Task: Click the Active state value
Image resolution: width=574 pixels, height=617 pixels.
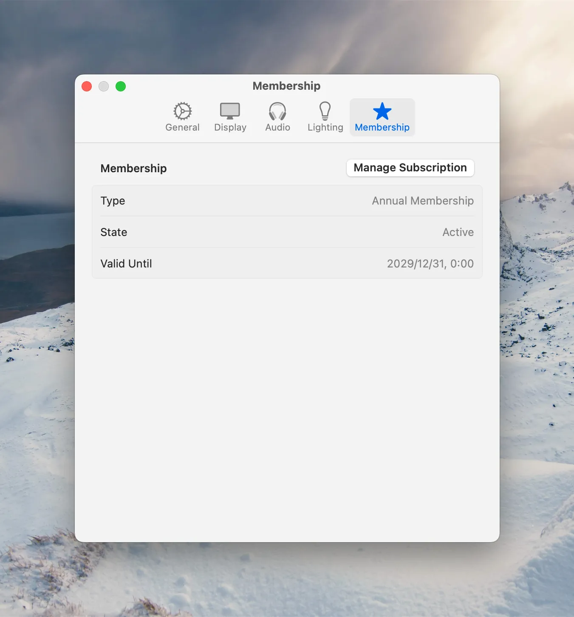Action: [x=458, y=232]
